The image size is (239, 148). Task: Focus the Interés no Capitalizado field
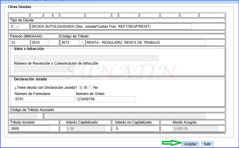point(135,129)
